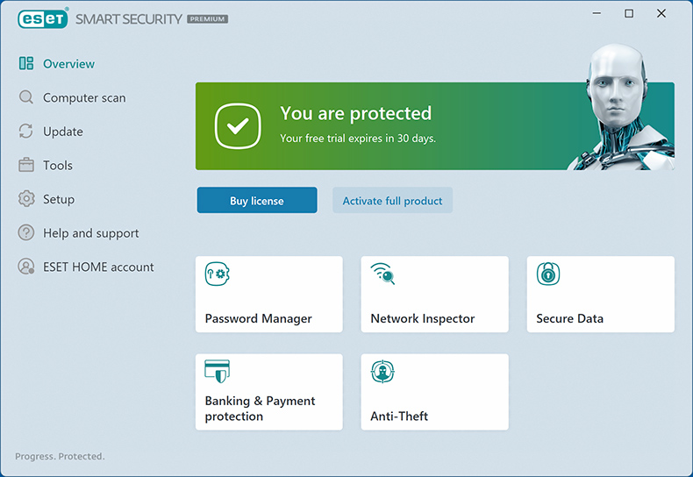Open the Secure Data tile
This screenshot has width=693, height=477.
pyautogui.click(x=600, y=294)
